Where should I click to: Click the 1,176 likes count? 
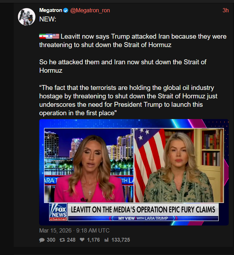pyautogui.click(x=93, y=240)
